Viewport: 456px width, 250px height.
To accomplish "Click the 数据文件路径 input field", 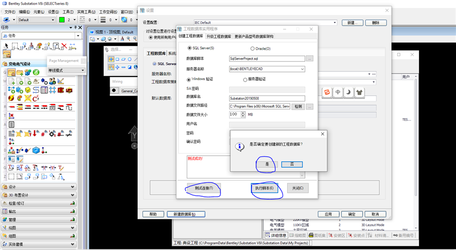I will coord(260,106).
